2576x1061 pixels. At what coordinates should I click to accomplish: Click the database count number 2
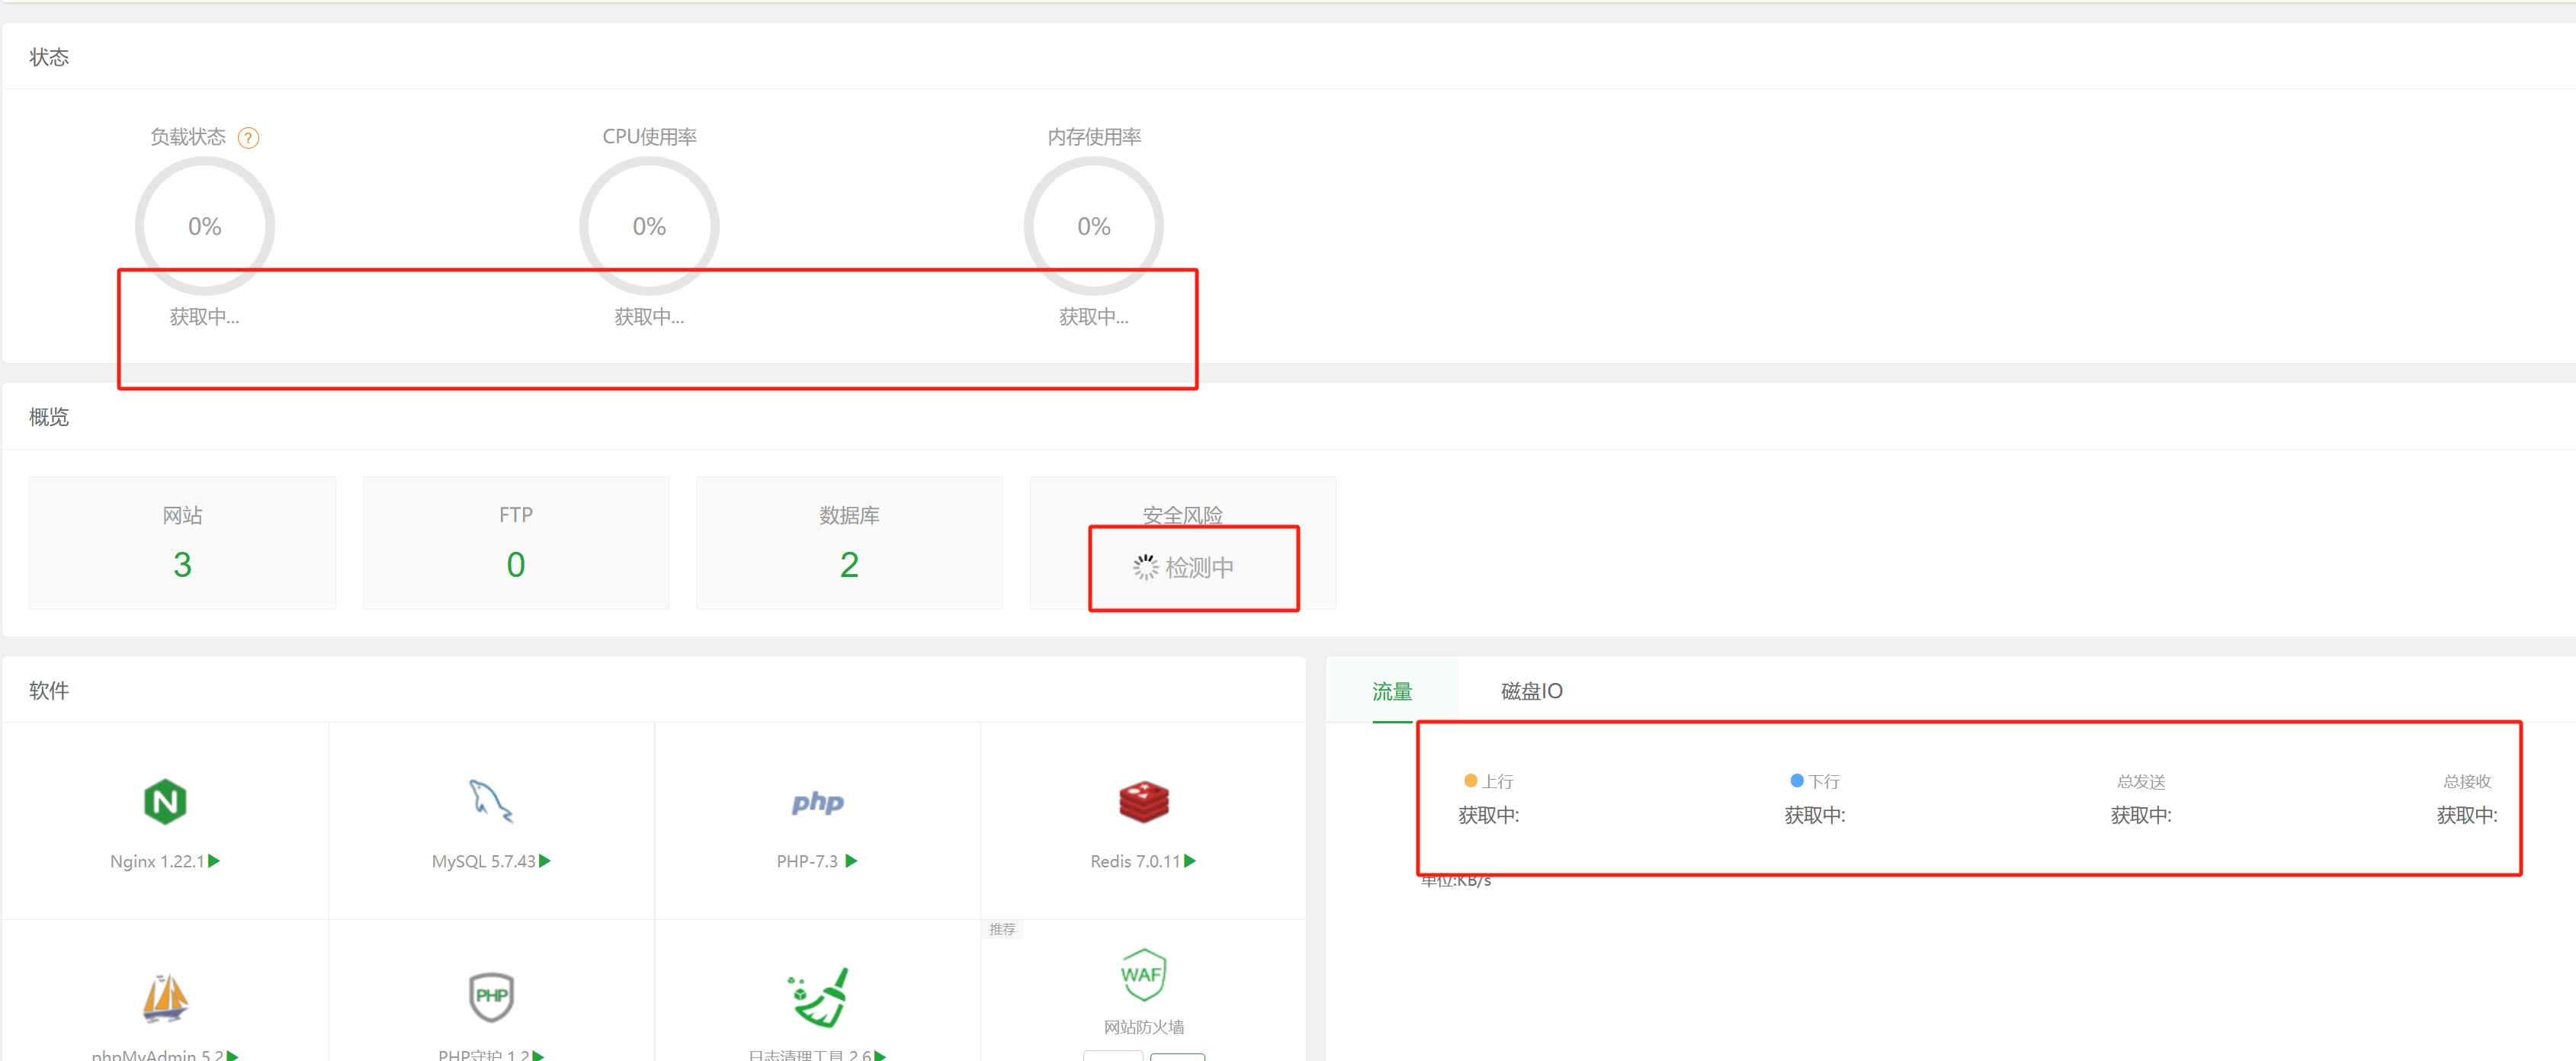[x=849, y=565]
